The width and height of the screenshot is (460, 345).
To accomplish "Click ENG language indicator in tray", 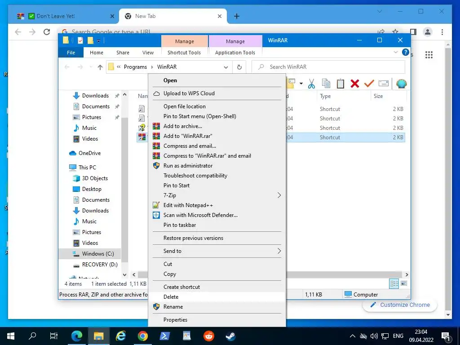I will coord(398,336).
